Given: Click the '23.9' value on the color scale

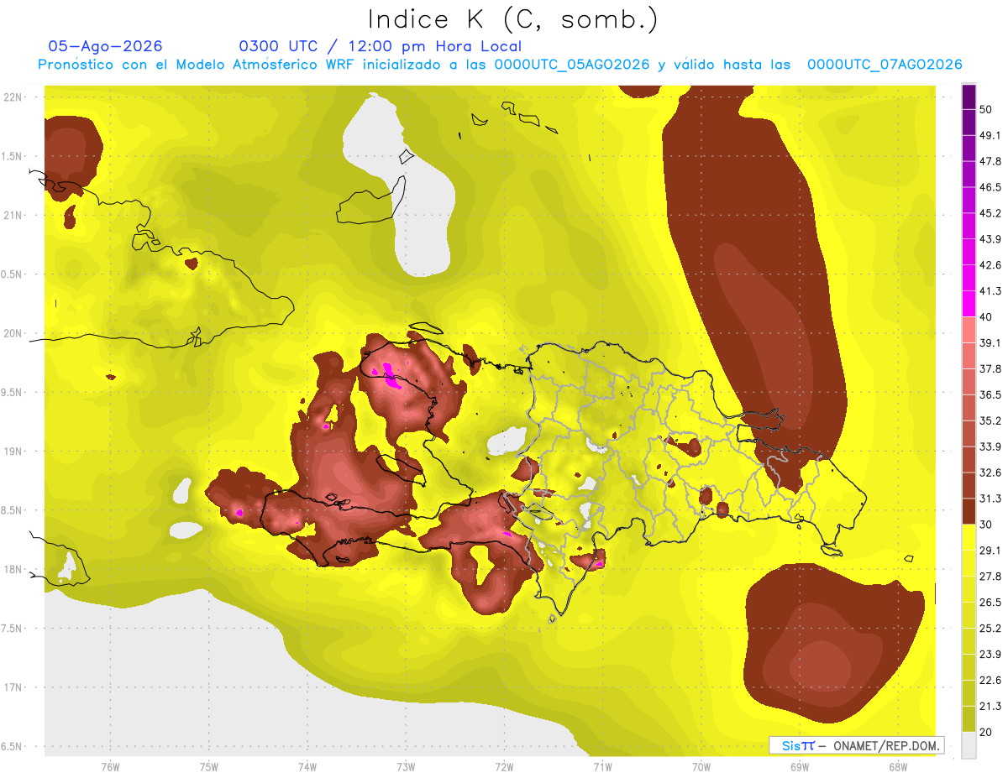Looking at the screenshot, I should (x=990, y=655).
